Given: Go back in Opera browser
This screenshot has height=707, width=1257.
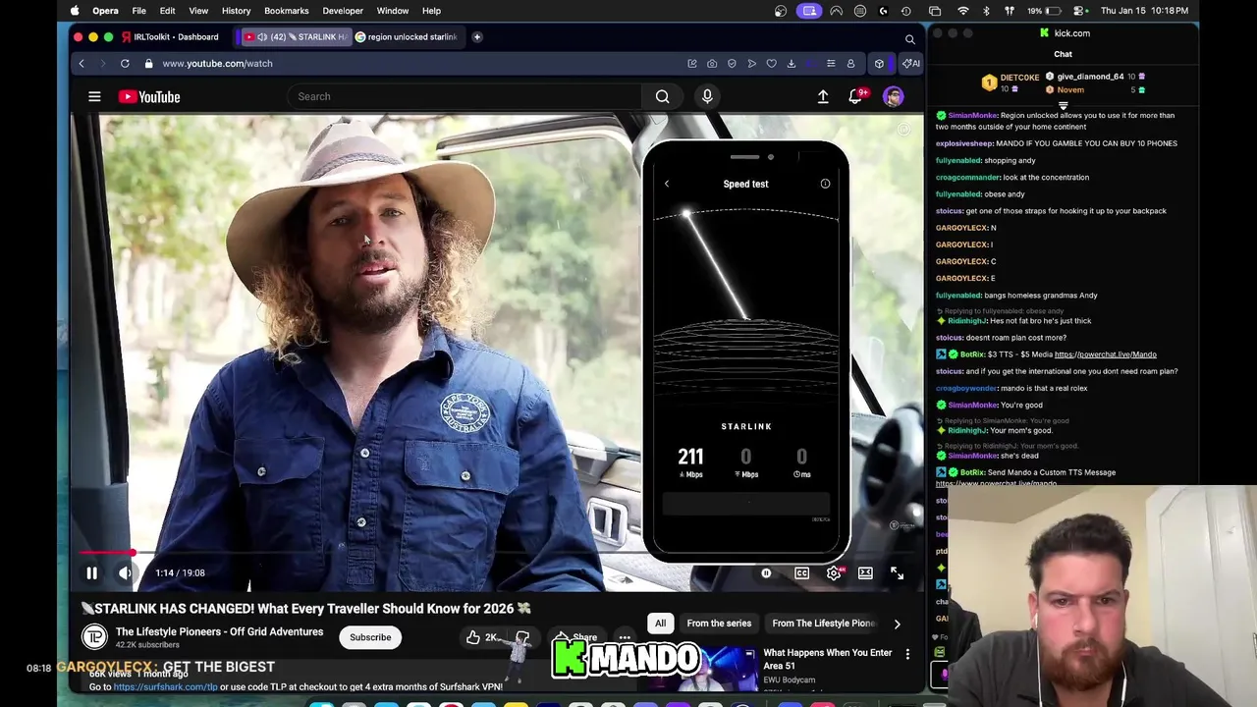Looking at the screenshot, I should pos(82,63).
